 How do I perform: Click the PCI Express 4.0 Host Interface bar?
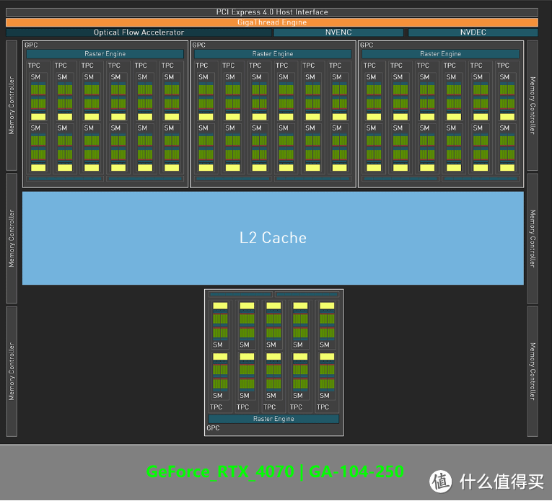pyautogui.click(x=272, y=12)
